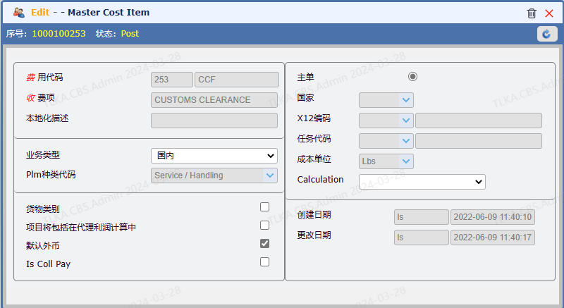
Task: Open the 成本单位 Lbs dropdown
Action: pyautogui.click(x=386, y=161)
